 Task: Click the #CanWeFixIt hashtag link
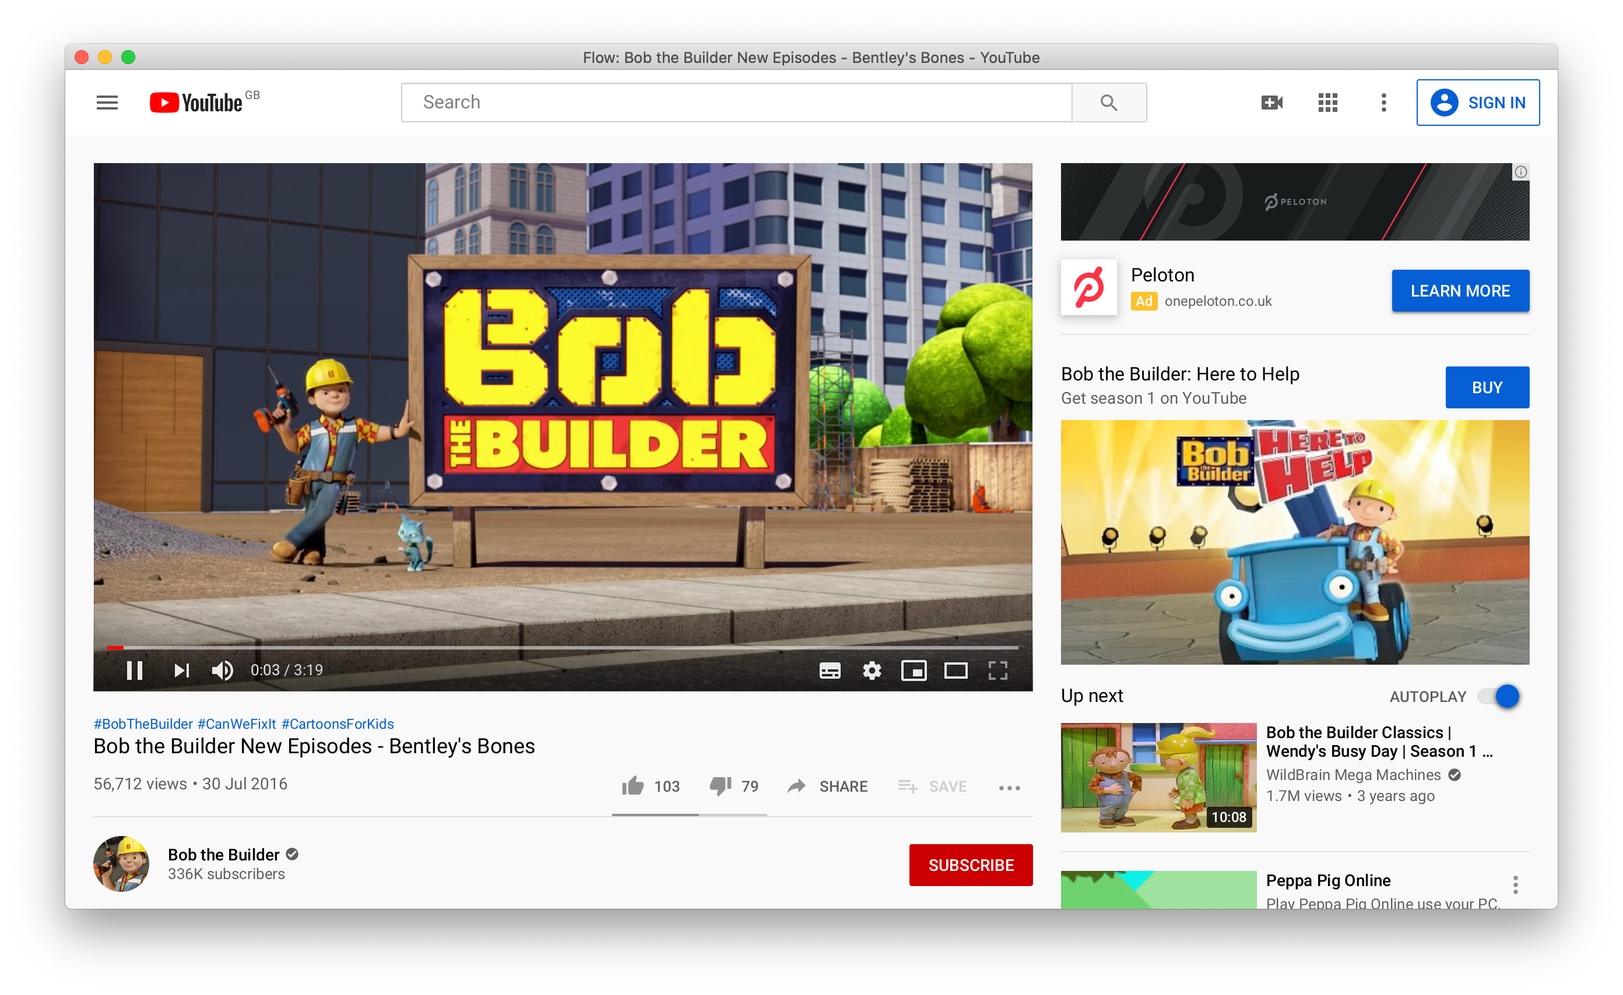(237, 724)
